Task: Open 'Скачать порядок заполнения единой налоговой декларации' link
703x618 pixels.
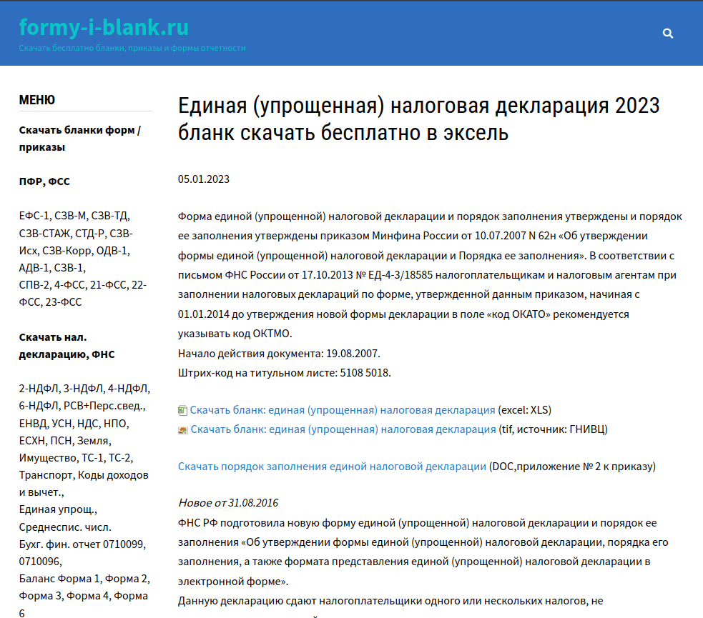Action: coord(332,467)
